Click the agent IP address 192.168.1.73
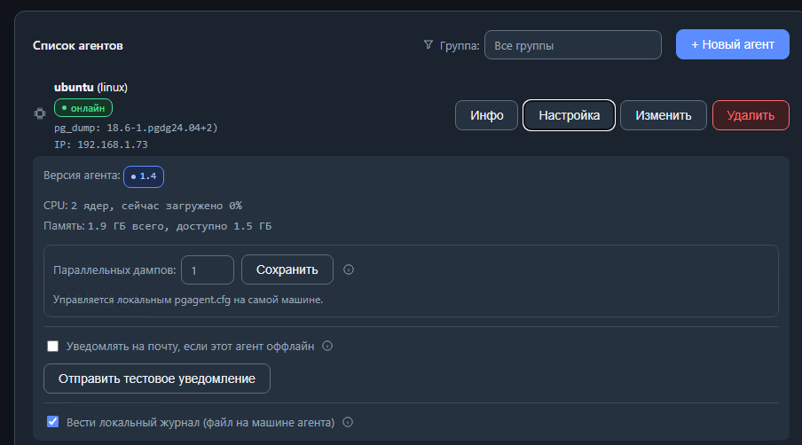 point(113,144)
